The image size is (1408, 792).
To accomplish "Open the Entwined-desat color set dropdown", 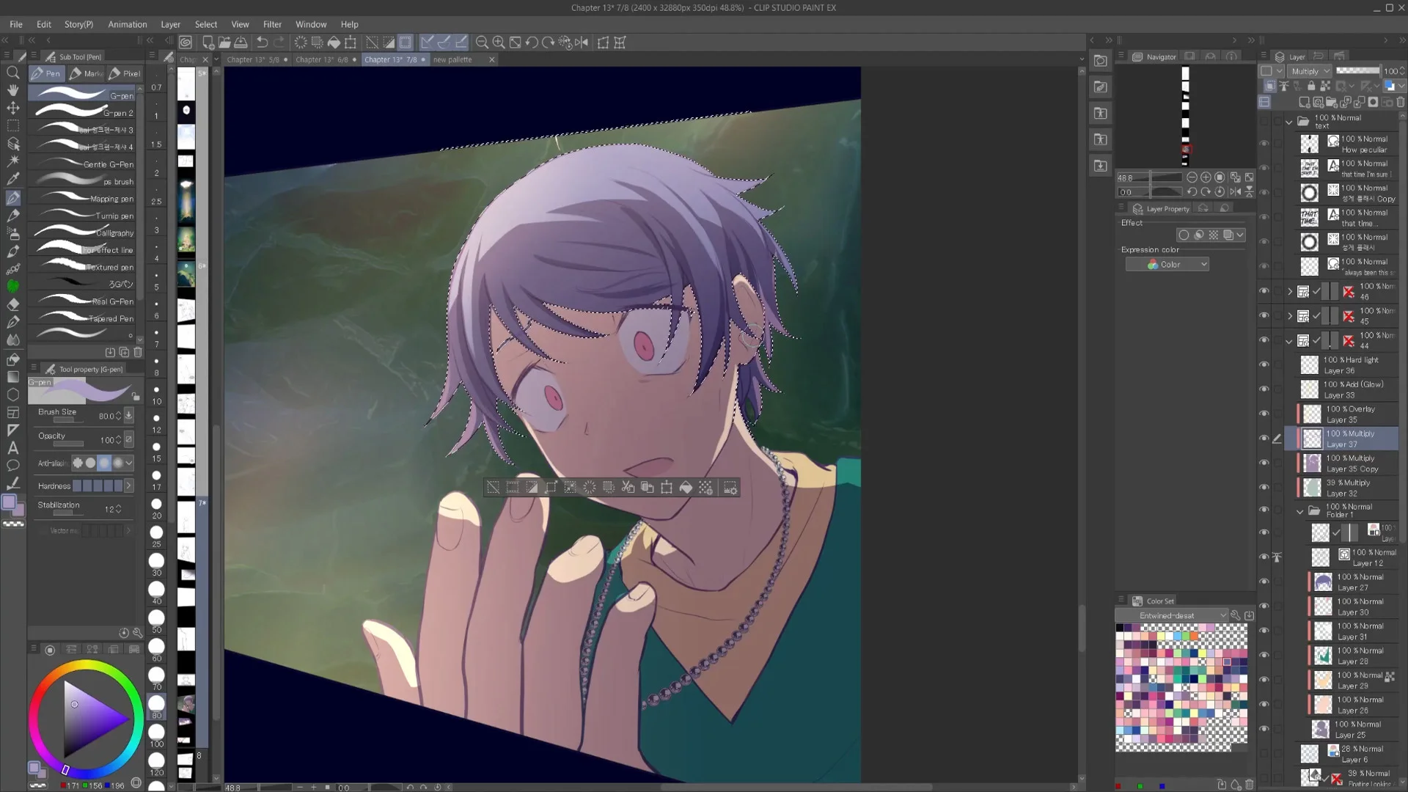I will click(1171, 616).
